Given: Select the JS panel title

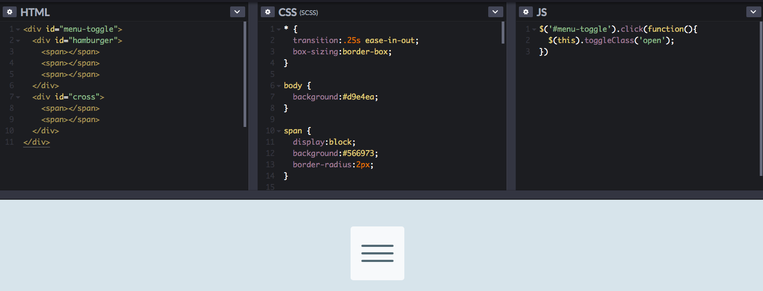Looking at the screenshot, I should (x=541, y=12).
